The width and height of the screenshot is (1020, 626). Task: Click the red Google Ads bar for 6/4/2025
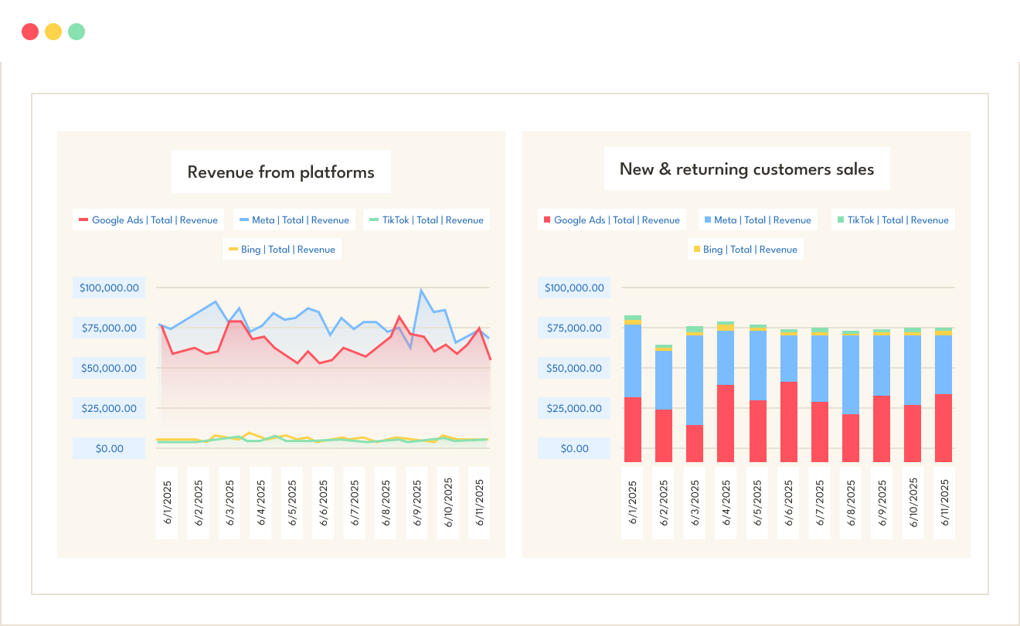tap(726, 423)
